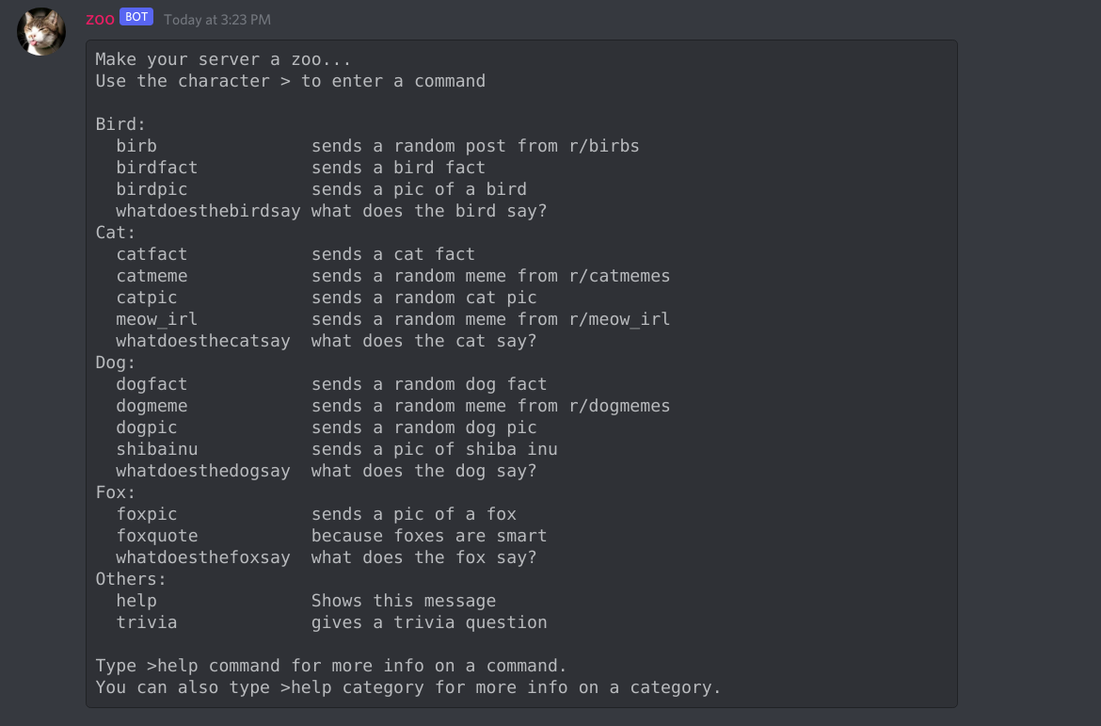The image size is (1101, 726).
Task: Click the catmeme command text
Action: 152,276
